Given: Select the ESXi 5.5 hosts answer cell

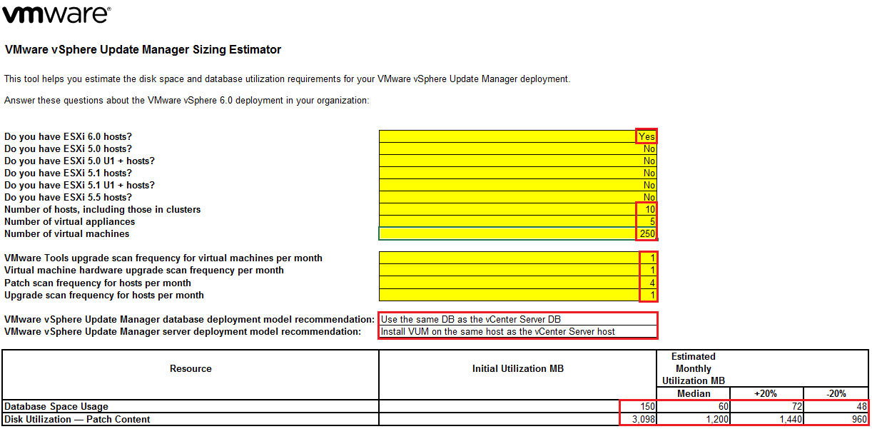Looking at the screenshot, I should (x=517, y=197).
